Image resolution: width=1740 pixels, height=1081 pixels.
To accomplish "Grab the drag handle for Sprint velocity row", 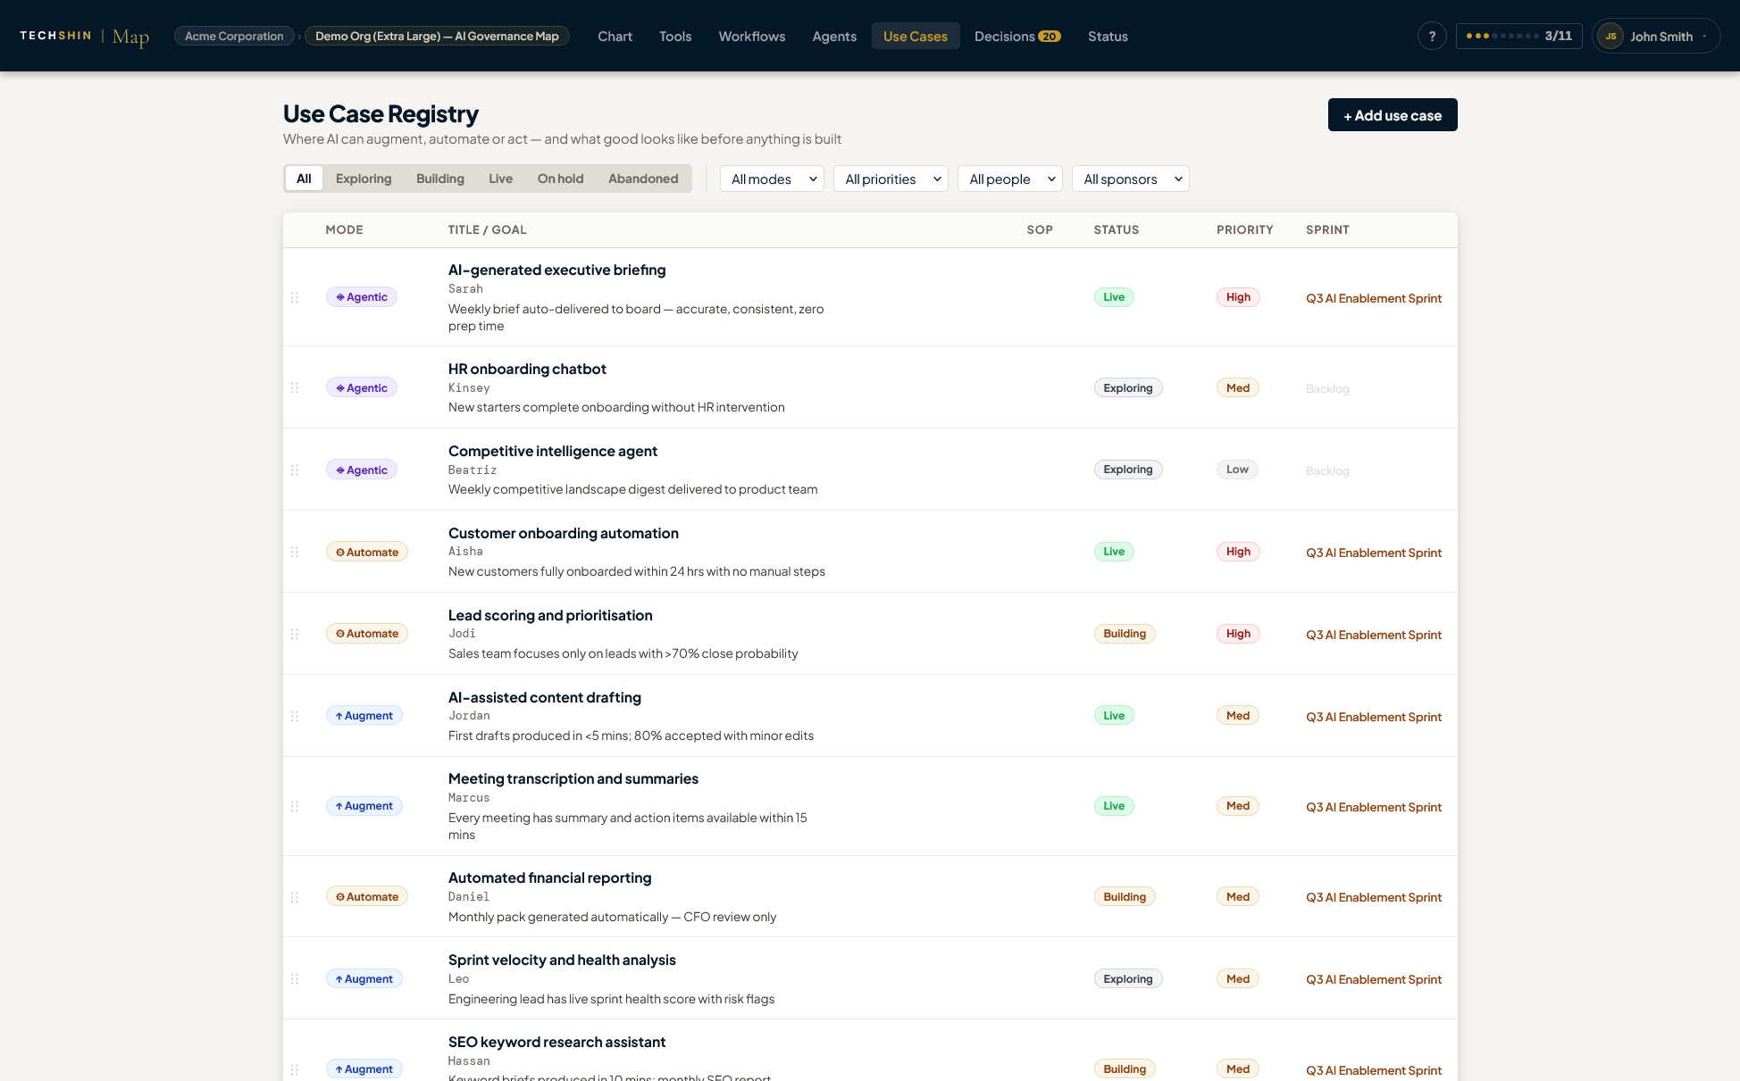I will tap(295, 979).
